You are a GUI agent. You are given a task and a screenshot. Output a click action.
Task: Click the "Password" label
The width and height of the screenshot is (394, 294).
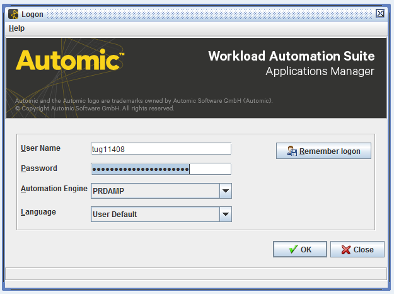(39, 168)
